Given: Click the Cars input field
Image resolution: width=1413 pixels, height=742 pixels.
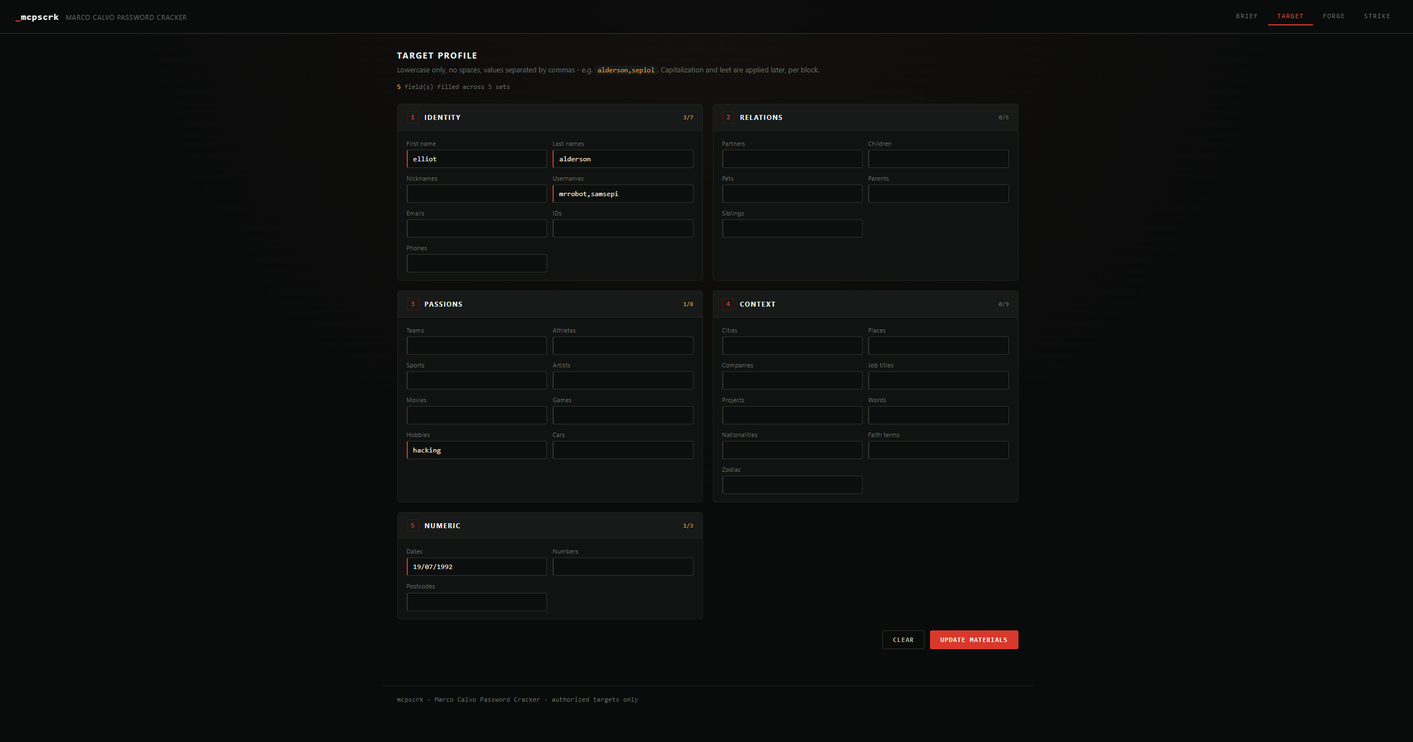Looking at the screenshot, I should pyautogui.click(x=623, y=450).
